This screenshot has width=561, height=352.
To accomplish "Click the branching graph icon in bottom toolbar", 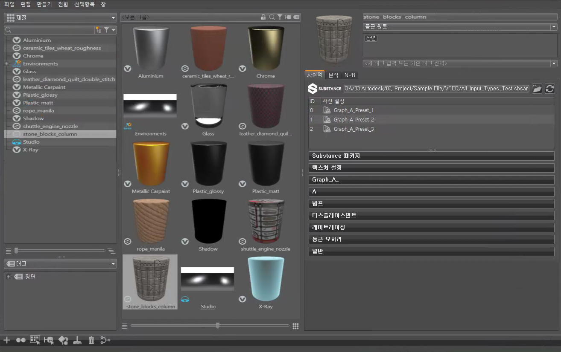I will [x=105, y=340].
